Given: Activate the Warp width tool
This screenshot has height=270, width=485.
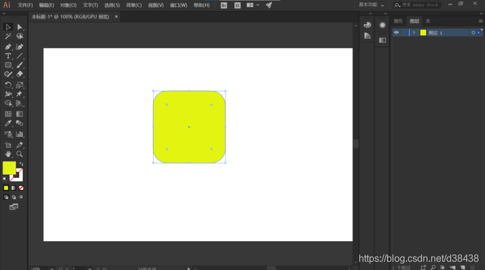Looking at the screenshot, I should click(x=8, y=94).
